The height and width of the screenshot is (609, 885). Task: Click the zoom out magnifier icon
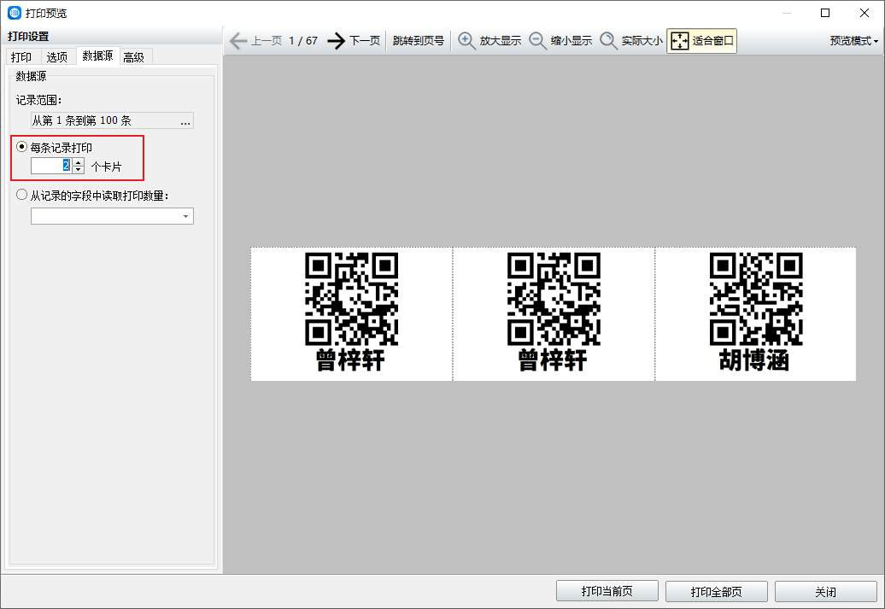538,41
